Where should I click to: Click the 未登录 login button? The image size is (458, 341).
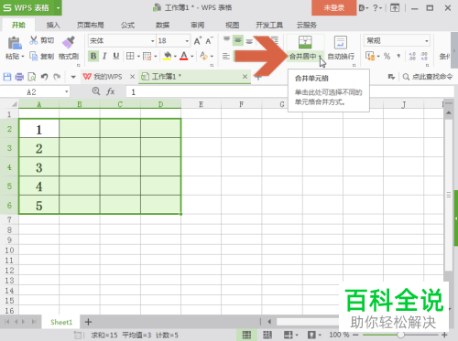[333, 7]
